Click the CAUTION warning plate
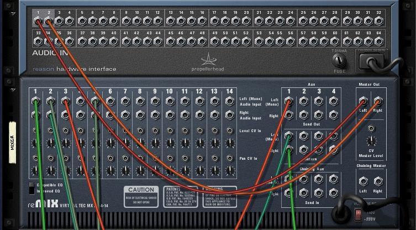This screenshot has height=230, width=416. (141, 197)
